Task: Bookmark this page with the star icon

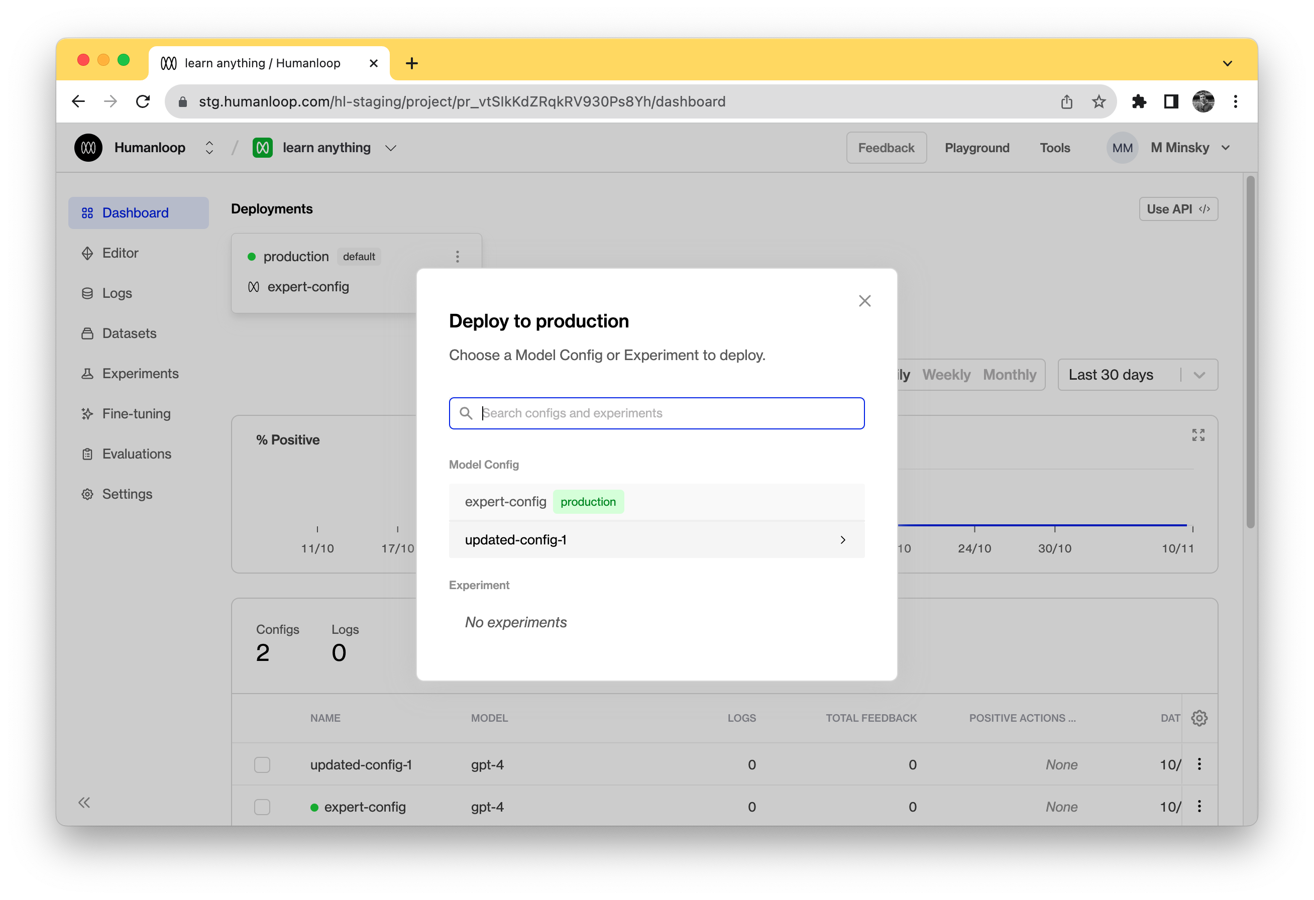Action: click(x=1099, y=101)
